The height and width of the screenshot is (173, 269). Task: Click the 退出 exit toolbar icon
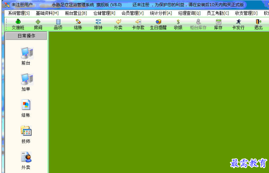click(258, 25)
